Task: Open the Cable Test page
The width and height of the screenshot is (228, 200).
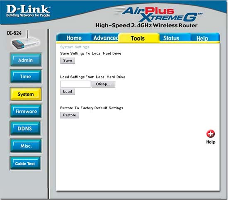Action: coord(25,163)
